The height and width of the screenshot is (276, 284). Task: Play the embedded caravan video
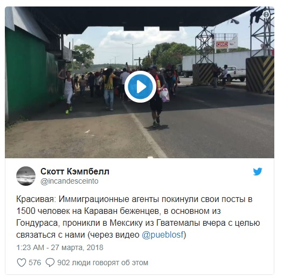[140, 87]
